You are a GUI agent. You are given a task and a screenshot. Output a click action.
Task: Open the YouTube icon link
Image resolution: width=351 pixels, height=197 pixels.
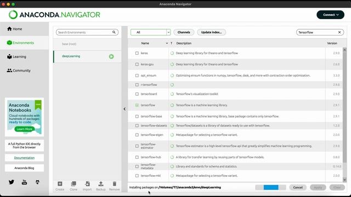tap(24, 182)
